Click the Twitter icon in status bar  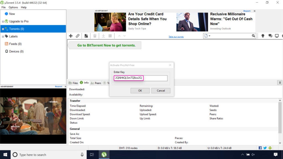point(265,148)
